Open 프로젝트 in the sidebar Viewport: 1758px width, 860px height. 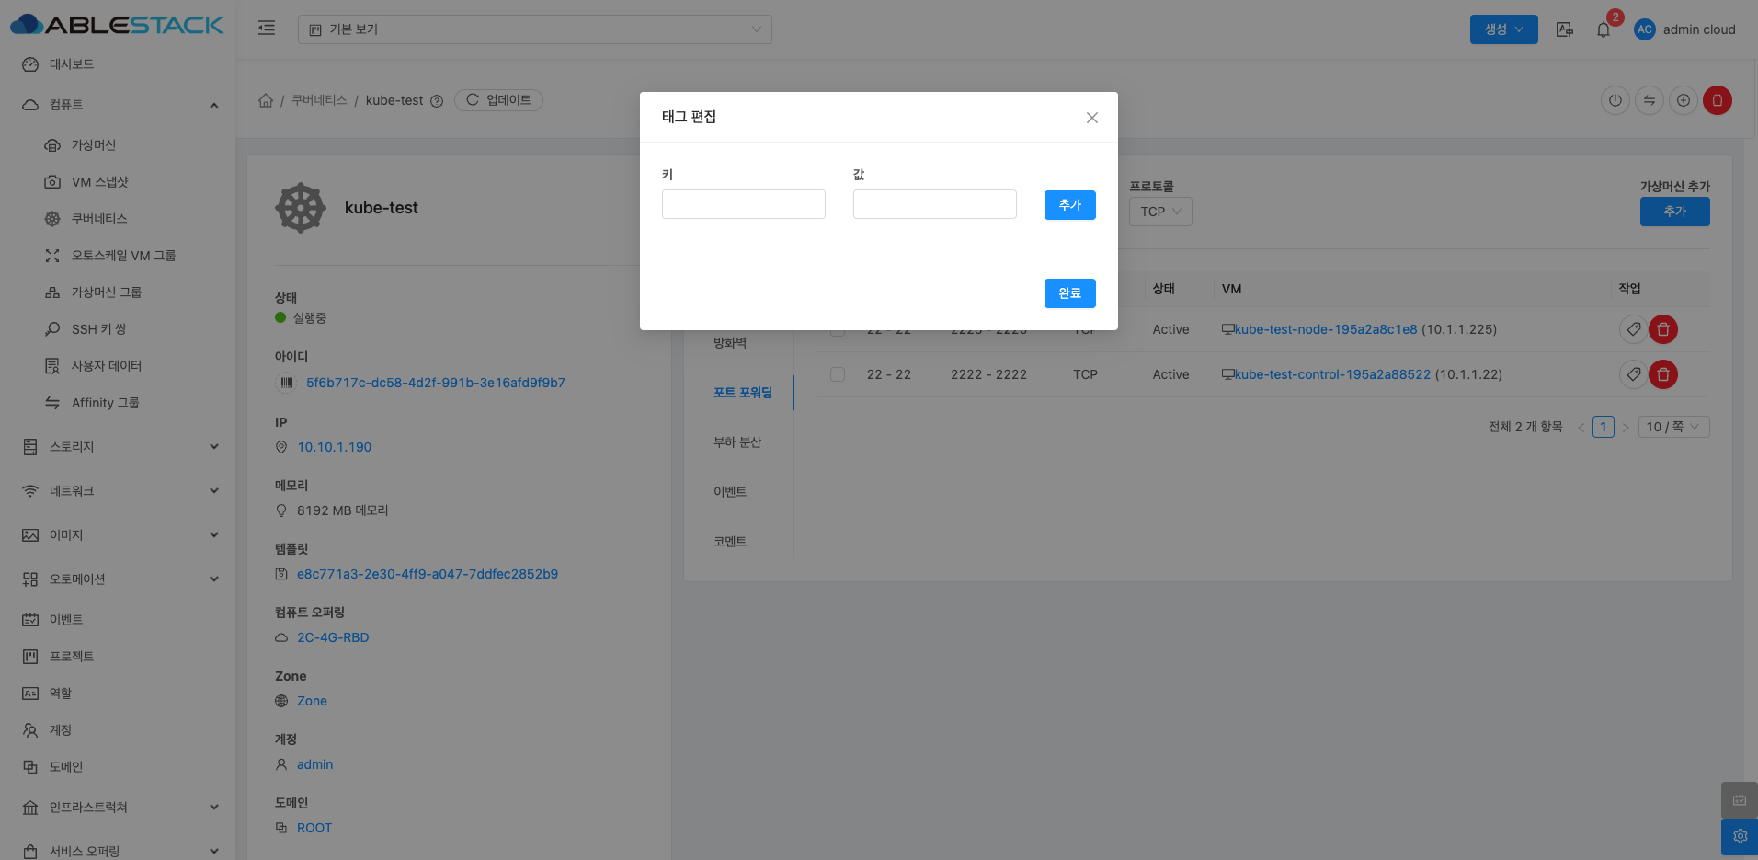(x=72, y=657)
